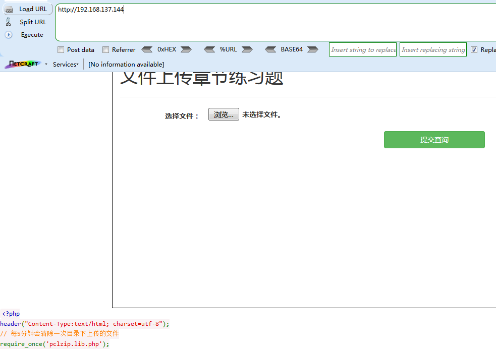This screenshot has height=349, width=496.
Task: Click the 0xHEX decode left arrow
Action: tap(147, 49)
